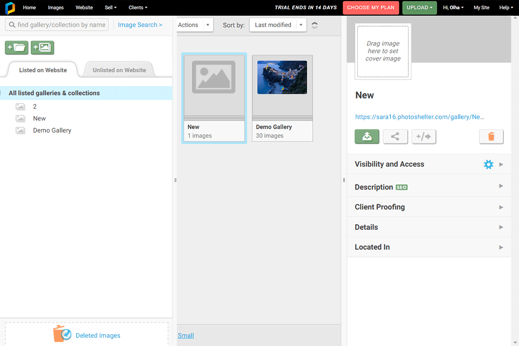Expand the Description section

(429, 187)
